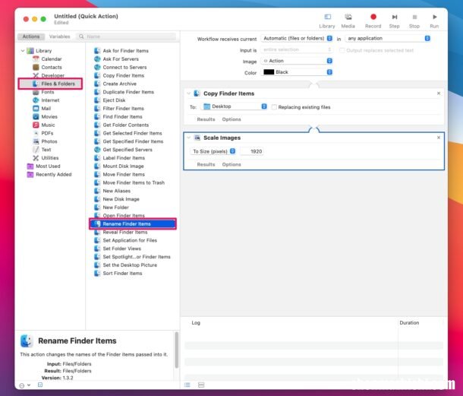Click the Name search field

pos(126,36)
